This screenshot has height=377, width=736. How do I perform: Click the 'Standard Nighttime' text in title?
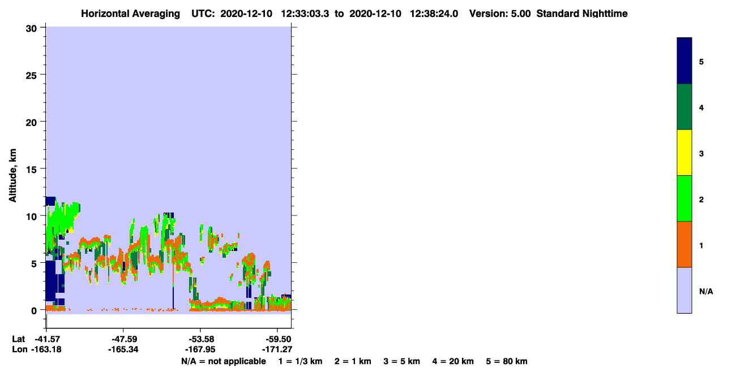(x=582, y=14)
